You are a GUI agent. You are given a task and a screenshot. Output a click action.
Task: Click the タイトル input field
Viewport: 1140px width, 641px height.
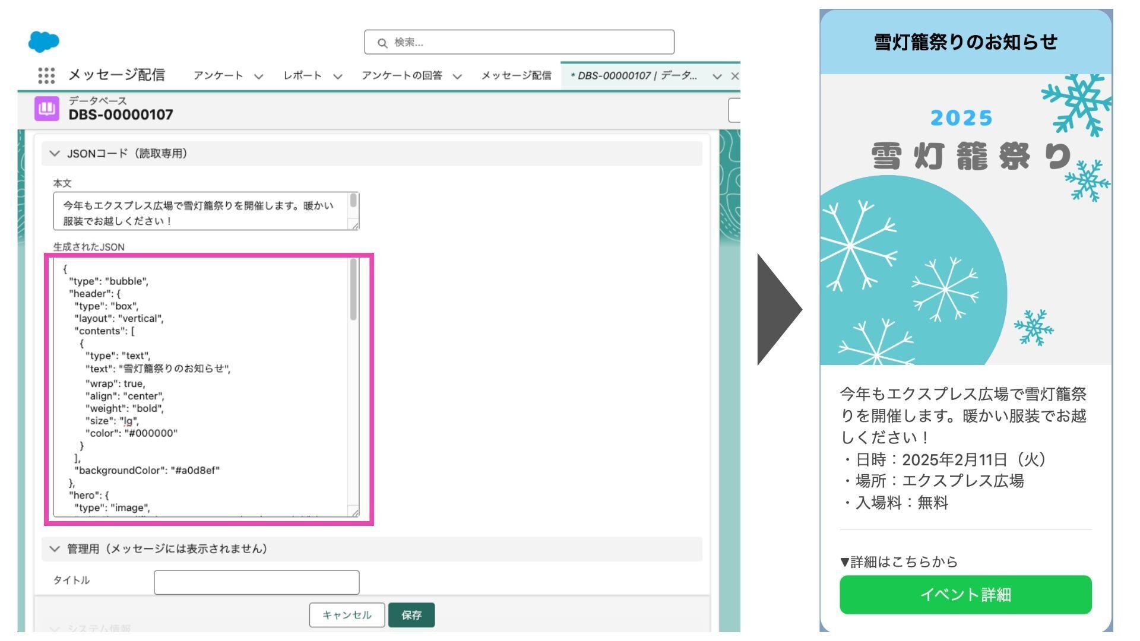click(x=256, y=582)
